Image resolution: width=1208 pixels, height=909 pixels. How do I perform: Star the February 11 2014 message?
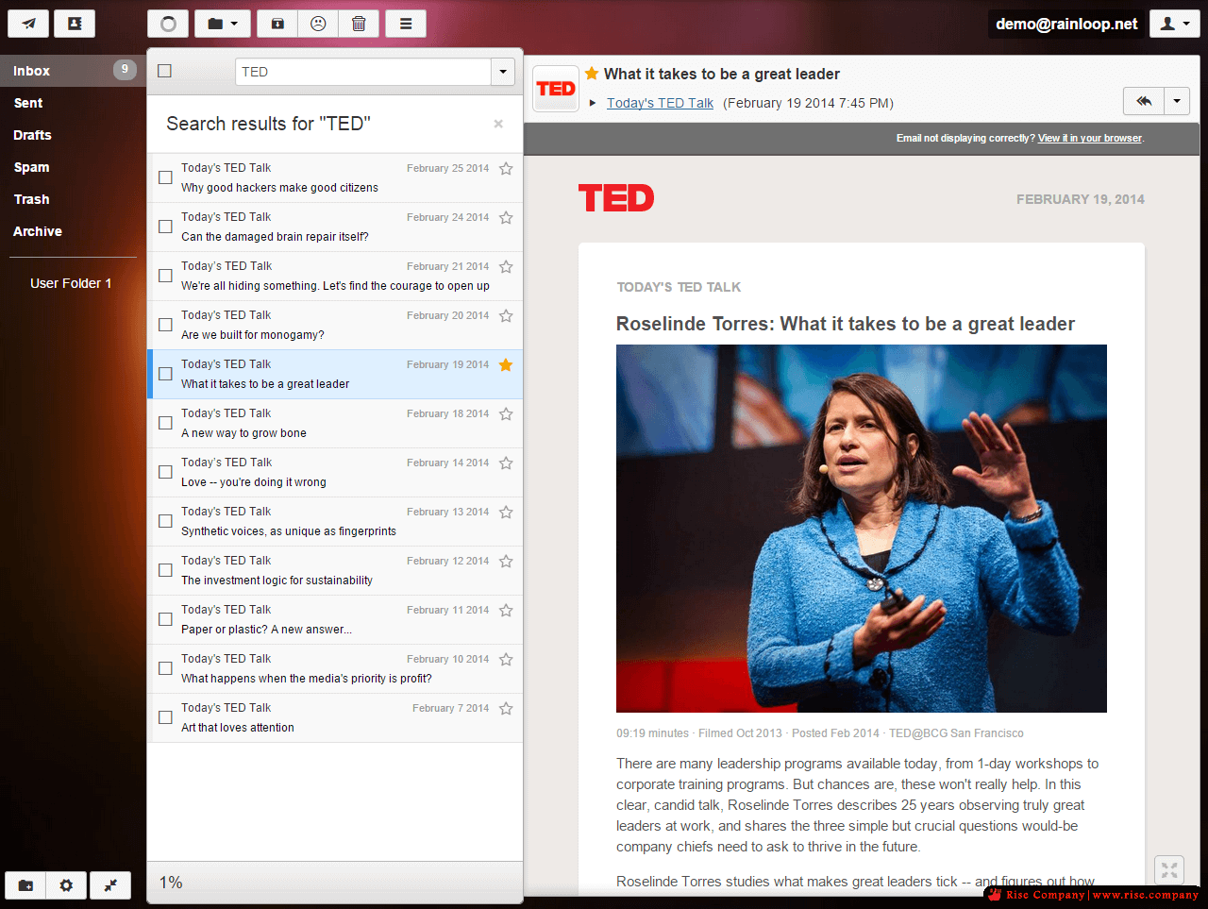(x=506, y=610)
